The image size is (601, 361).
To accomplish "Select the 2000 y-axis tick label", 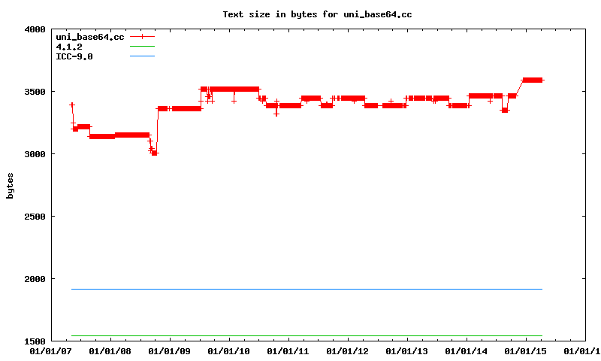I will point(35,279).
